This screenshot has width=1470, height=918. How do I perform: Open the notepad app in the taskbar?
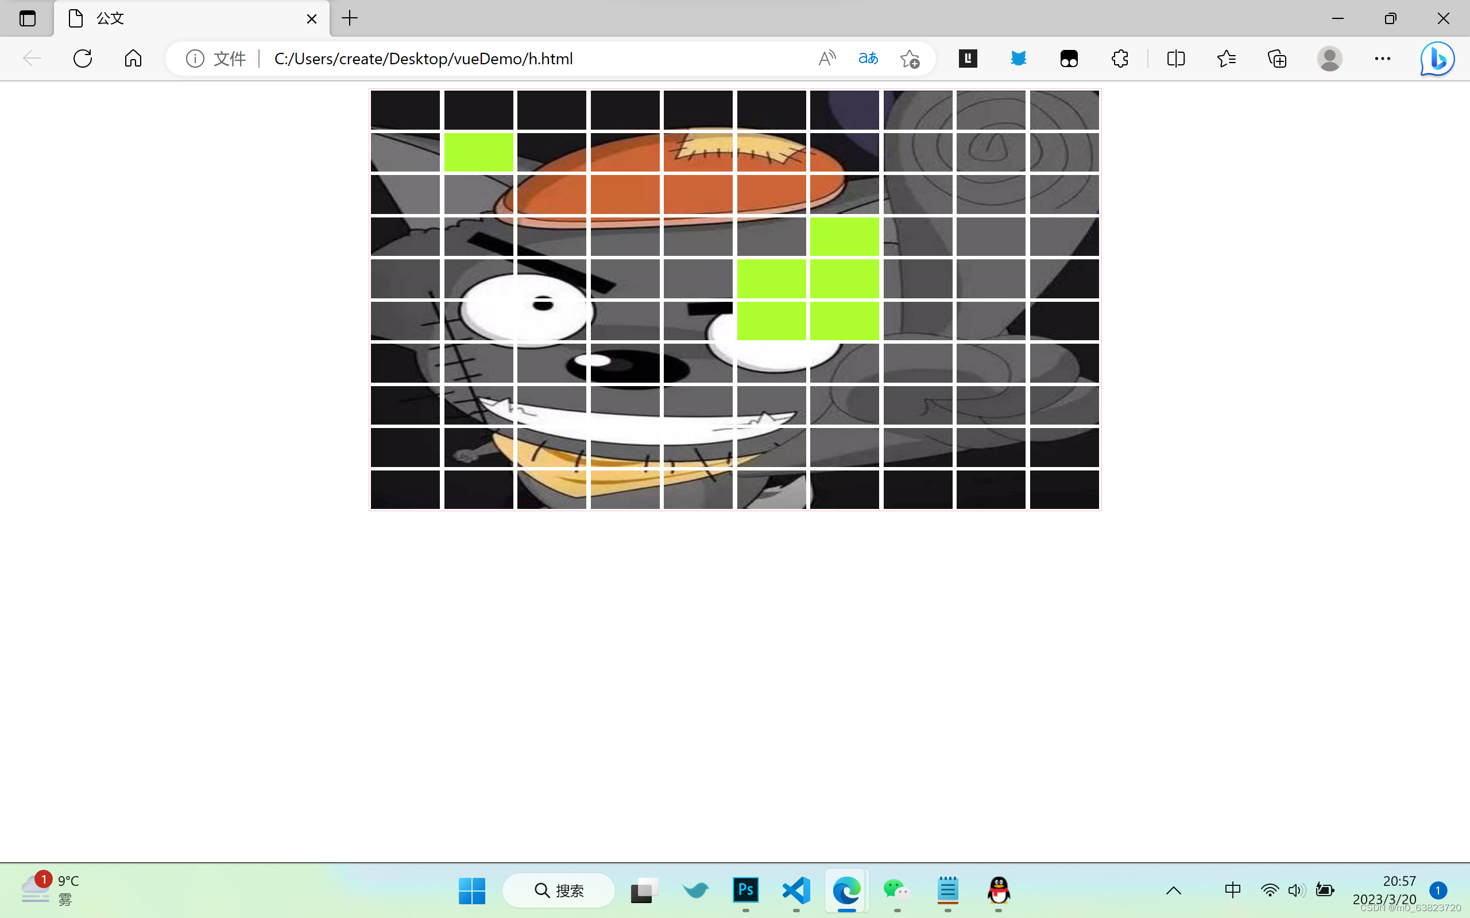click(947, 890)
